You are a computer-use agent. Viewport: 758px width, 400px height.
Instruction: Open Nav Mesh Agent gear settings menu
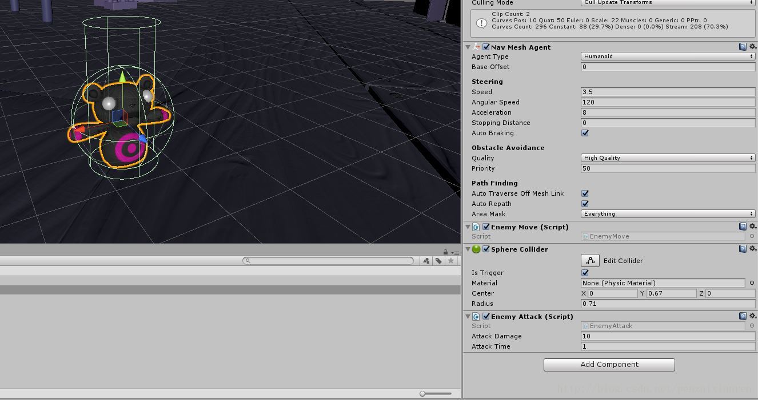pyautogui.click(x=753, y=47)
